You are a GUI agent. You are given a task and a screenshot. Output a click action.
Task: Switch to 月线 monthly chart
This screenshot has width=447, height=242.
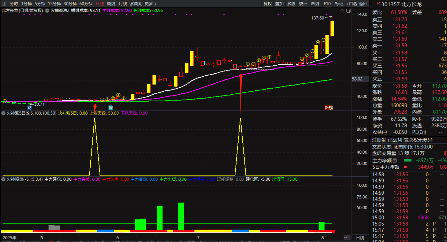[x=123, y=4]
